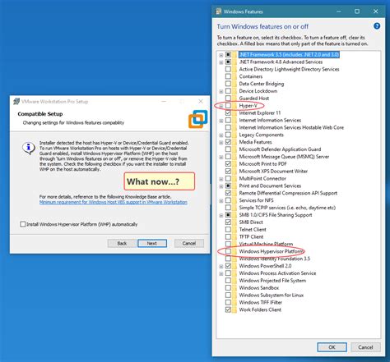Click the help question mark icon in Windows Features
Screen dimensions: 390x362
[377, 26]
